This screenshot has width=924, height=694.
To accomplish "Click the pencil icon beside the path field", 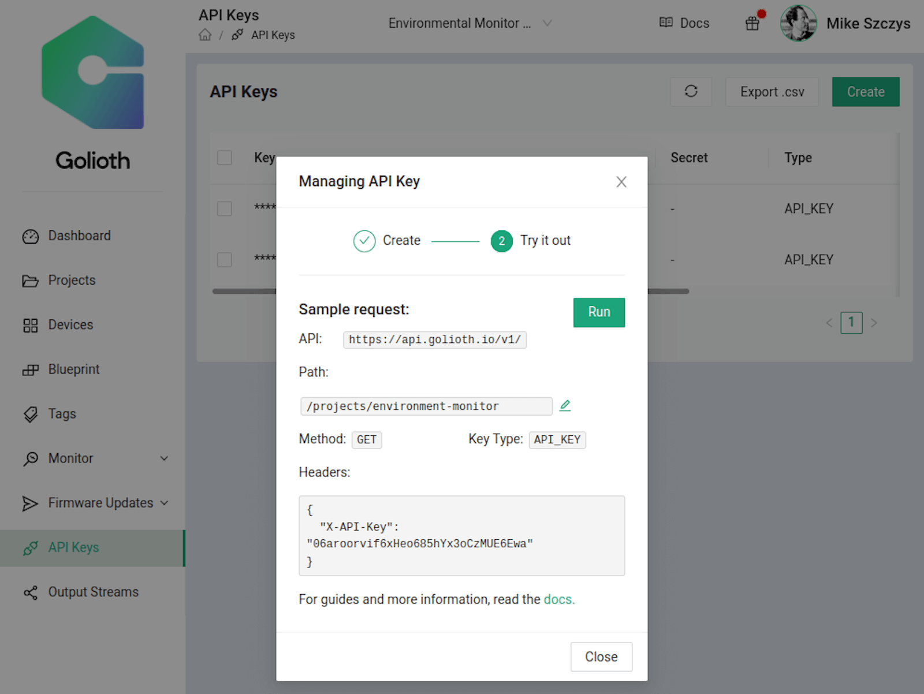I will pyautogui.click(x=565, y=406).
